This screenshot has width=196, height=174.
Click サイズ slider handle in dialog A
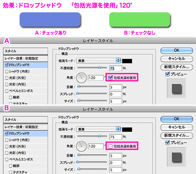click(x=79, y=101)
